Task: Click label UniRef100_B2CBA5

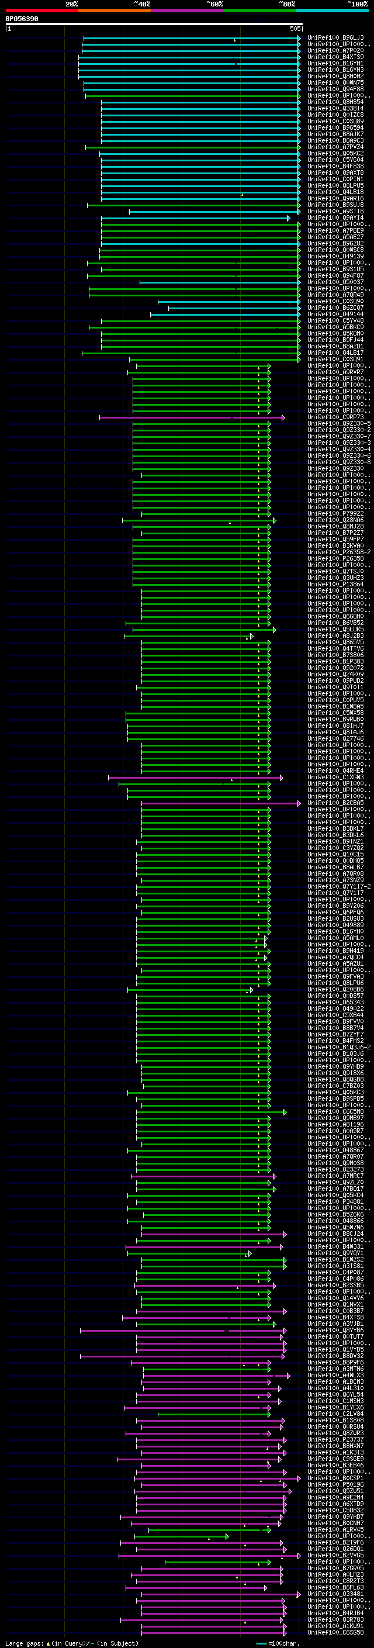Action: coord(335,803)
